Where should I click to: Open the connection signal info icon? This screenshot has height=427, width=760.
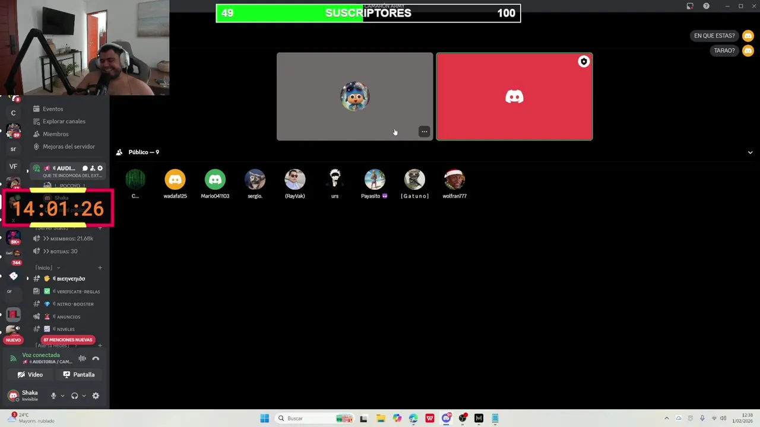[13, 358]
